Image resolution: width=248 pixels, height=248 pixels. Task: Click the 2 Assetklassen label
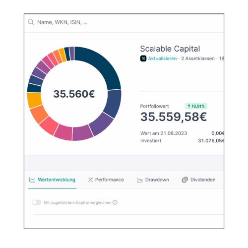pos(198,59)
